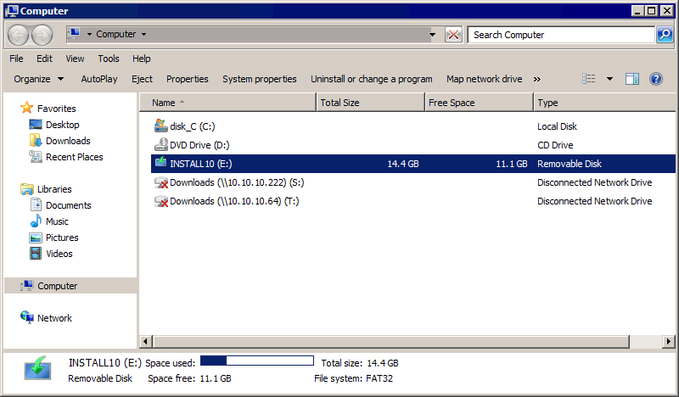This screenshot has height=397, width=679.
Task: Click Map network drive button
Action: (484, 79)
